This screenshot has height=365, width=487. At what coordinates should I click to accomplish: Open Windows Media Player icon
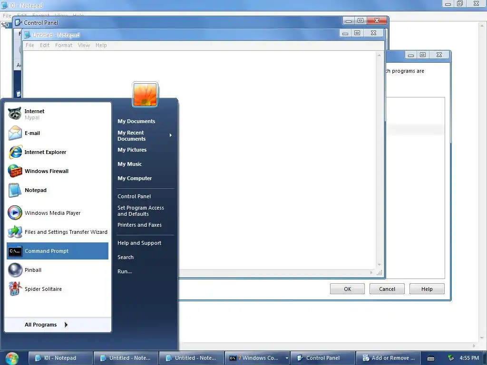click(x=15, y=213)
